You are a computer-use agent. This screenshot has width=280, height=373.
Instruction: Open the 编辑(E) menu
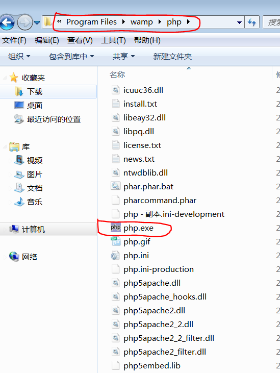[46, 40]
